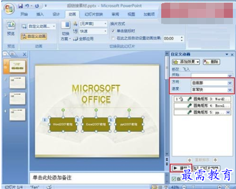Viewport: 236px width, 189px height.
Task: Click the zoom in plus button
Action: click(220, 187)
